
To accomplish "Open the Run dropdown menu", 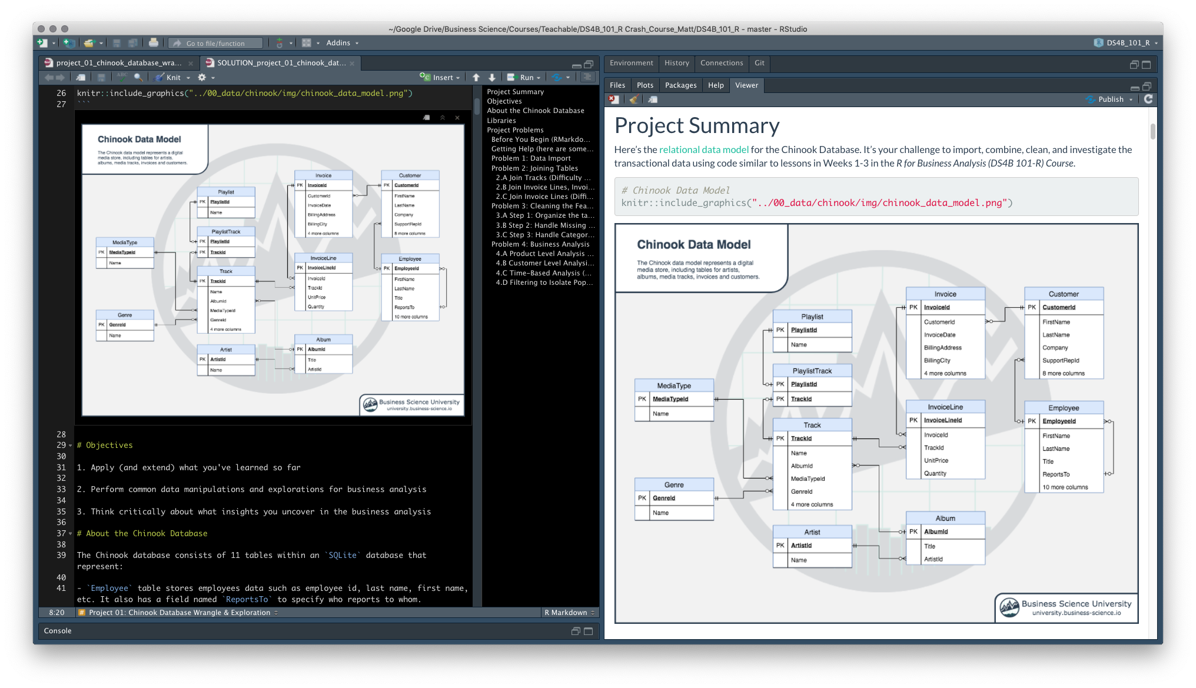I will [539, 78].
